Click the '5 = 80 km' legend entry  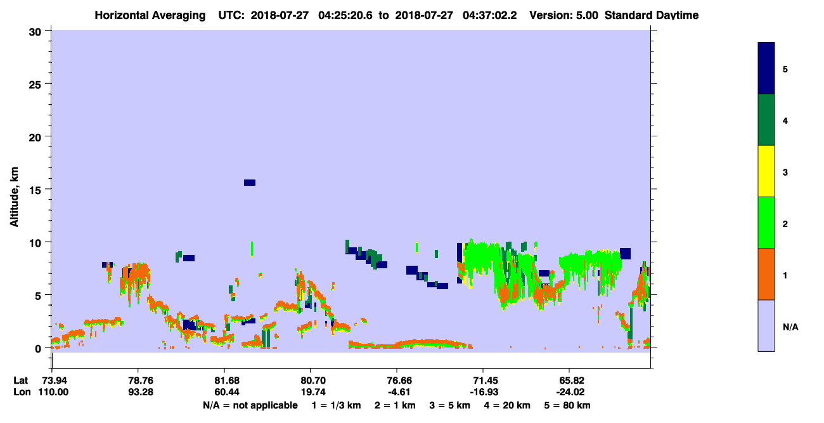[x=567, y=405]
